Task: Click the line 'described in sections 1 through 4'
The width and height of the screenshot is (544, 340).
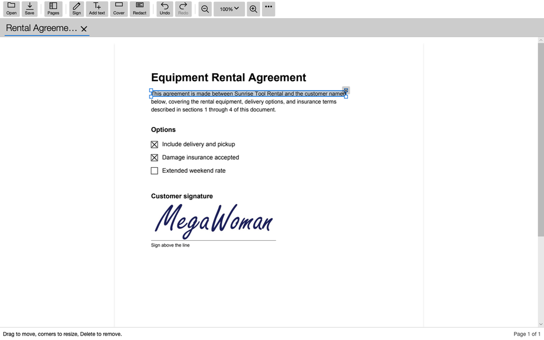Action: click(x=214, y=109)
